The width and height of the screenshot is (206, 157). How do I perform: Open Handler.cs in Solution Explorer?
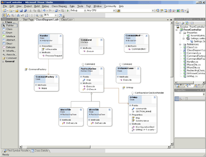point(192,62)
